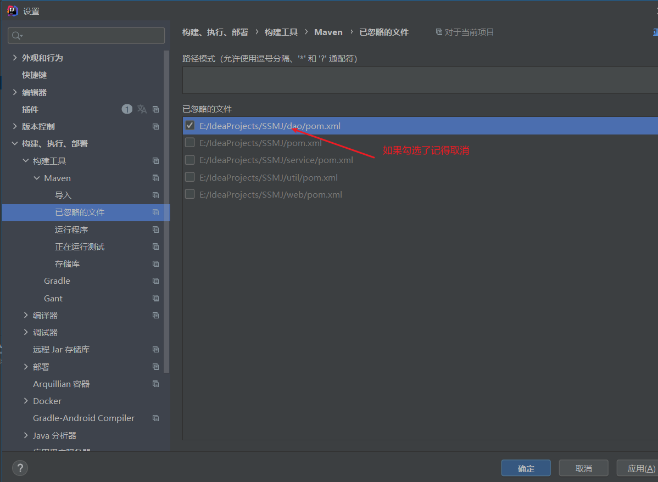Check the SSMJ/service/pom.xml checkbox
The height and width of the screenshot is (482, 658).
click(189, 160)
